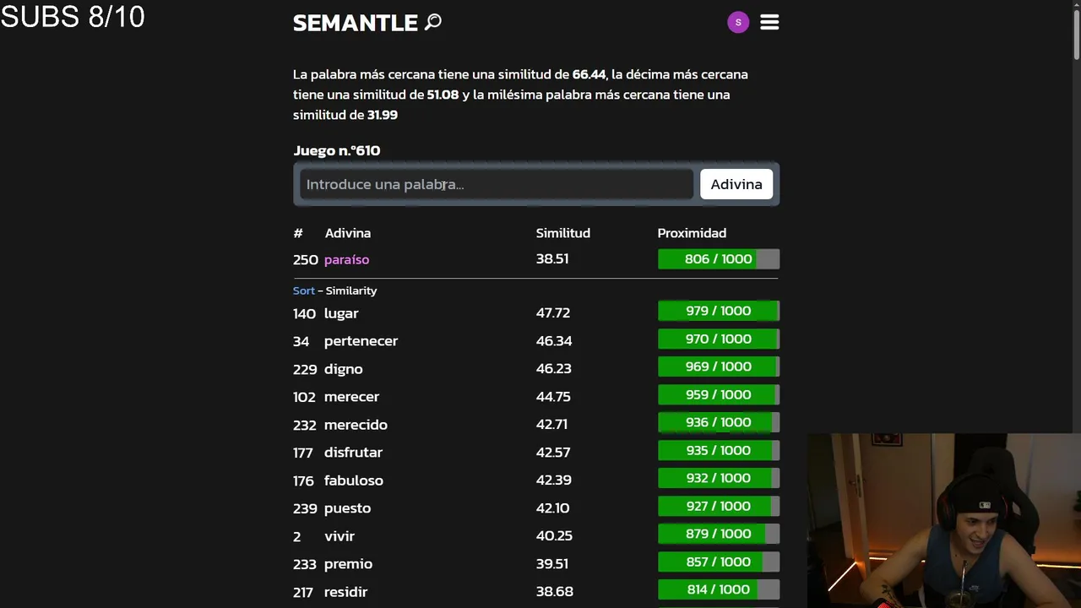Click the streamer webcam overlay
The width and height of the screenshot is (1081, 608).
pos(943,520)
